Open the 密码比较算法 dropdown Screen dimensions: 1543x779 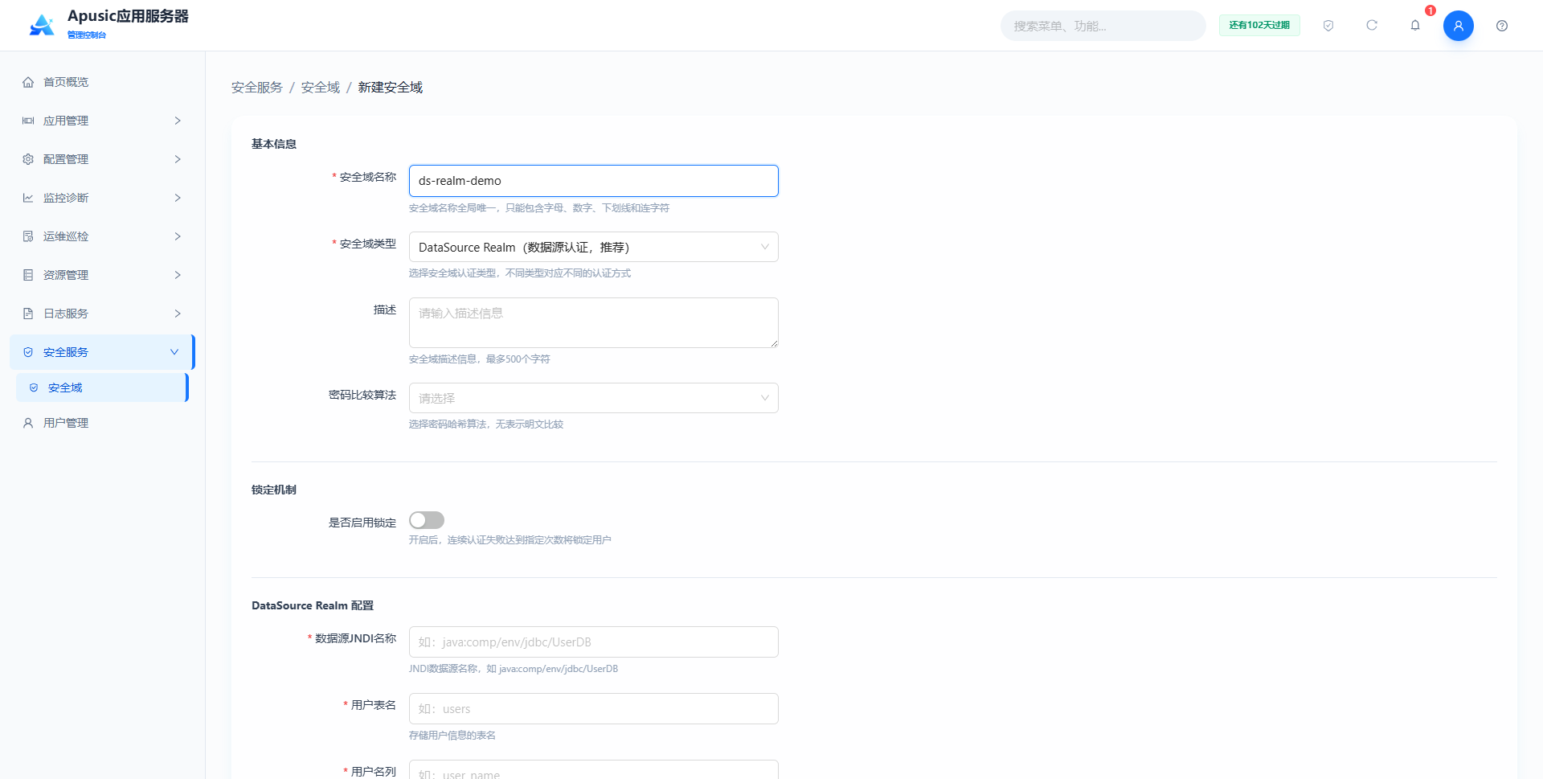coord(593,398)
